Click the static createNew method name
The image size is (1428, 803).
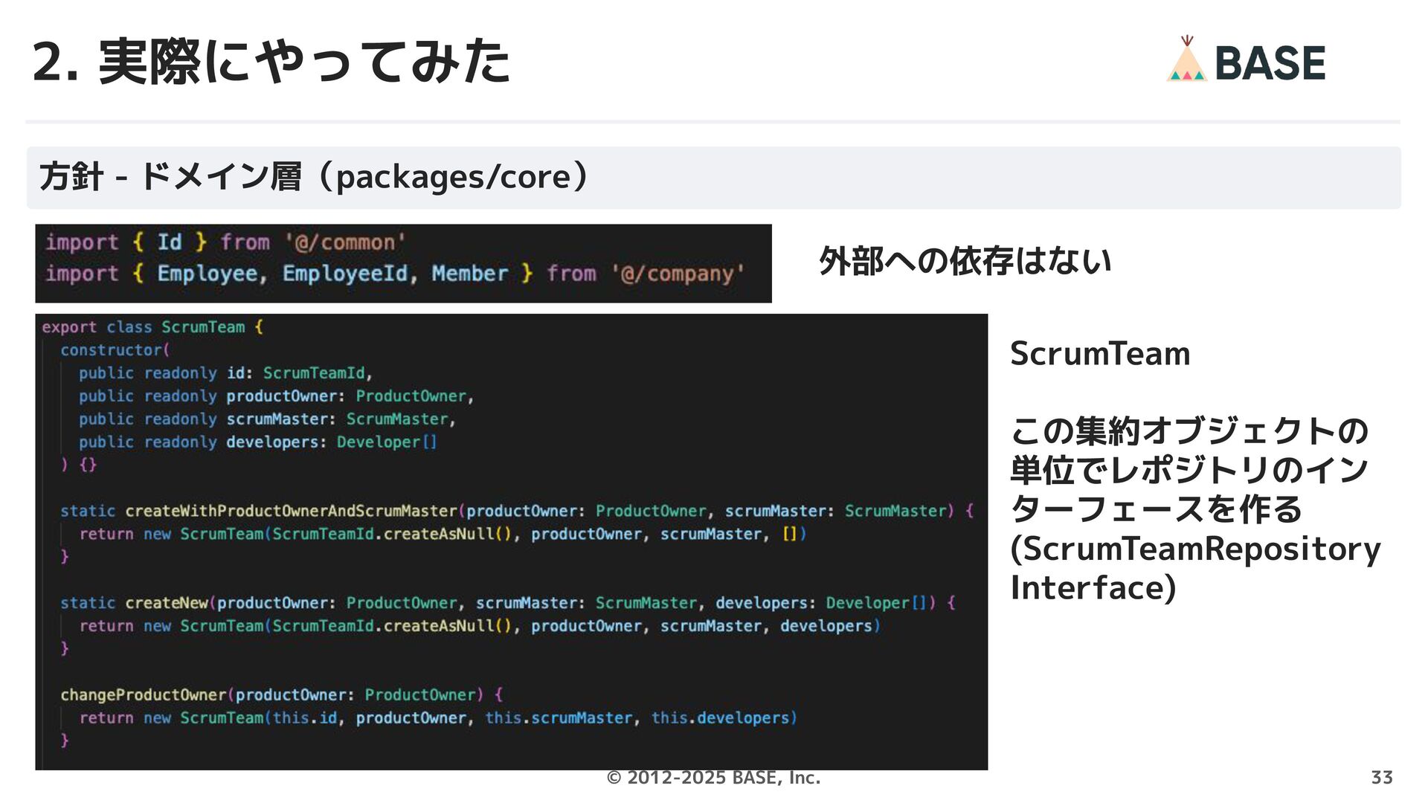pos(166,603)
